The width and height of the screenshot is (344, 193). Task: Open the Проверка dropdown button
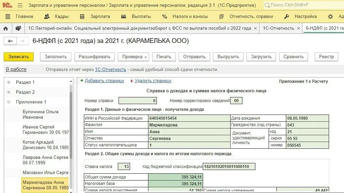[x=133, y=57]
